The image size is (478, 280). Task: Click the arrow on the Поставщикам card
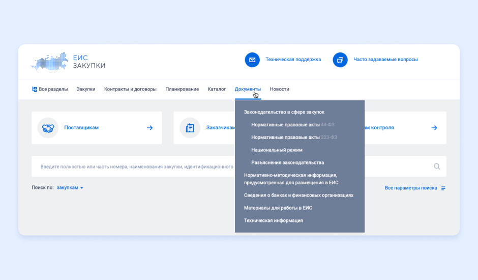pos(150,128)
